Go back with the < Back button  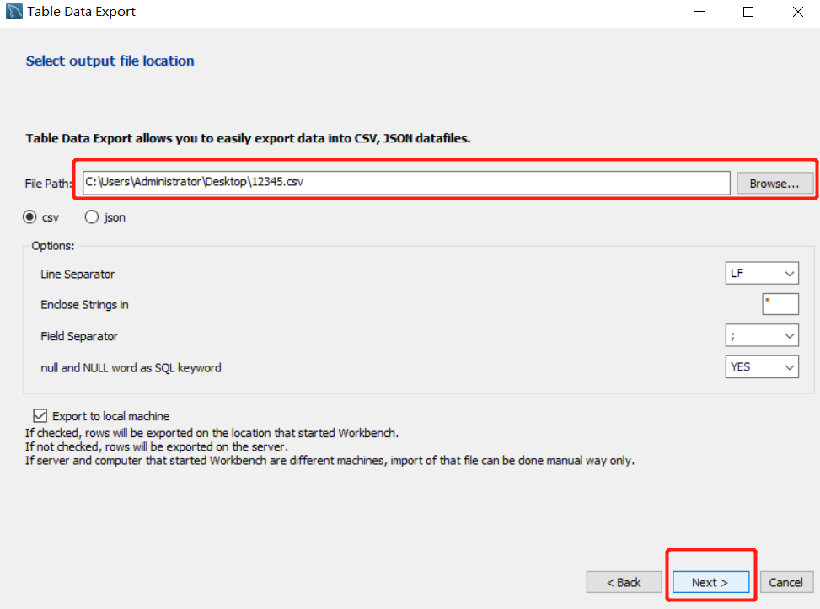[x=624, y=582]
